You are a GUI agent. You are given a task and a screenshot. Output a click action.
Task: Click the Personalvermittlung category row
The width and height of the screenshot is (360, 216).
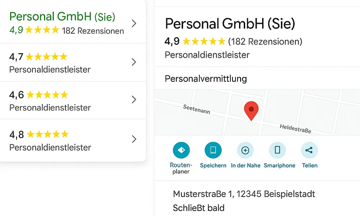tap(206, 78)
